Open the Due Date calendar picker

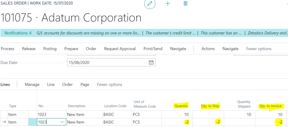[151, 63]
